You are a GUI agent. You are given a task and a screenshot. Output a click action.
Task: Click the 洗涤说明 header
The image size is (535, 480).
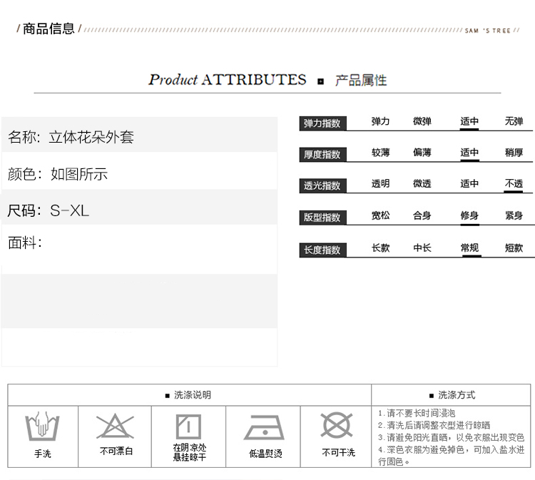coord(188,395)
